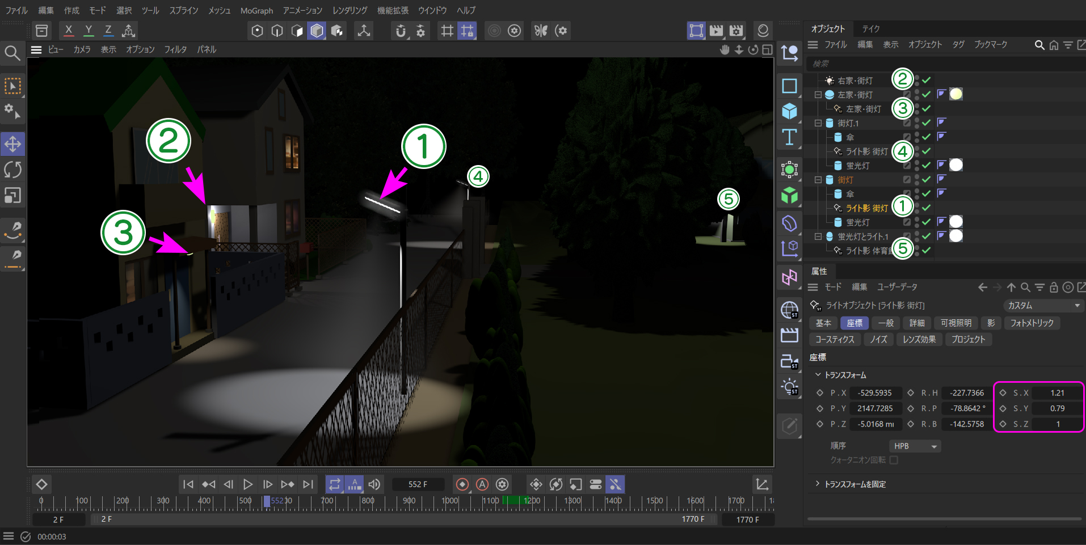Toggle the enable checkmark for 右家･街灯
The height and width of the screenshot is (545, 1086).
click(927, 81)
